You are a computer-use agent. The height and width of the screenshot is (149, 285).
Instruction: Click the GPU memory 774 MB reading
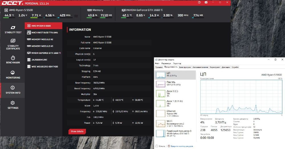pyautogui.click(x=198, y=15)
